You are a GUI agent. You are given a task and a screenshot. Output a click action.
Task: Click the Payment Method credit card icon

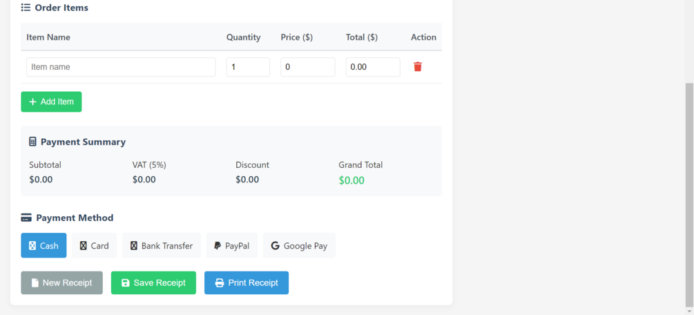[26, 218]
